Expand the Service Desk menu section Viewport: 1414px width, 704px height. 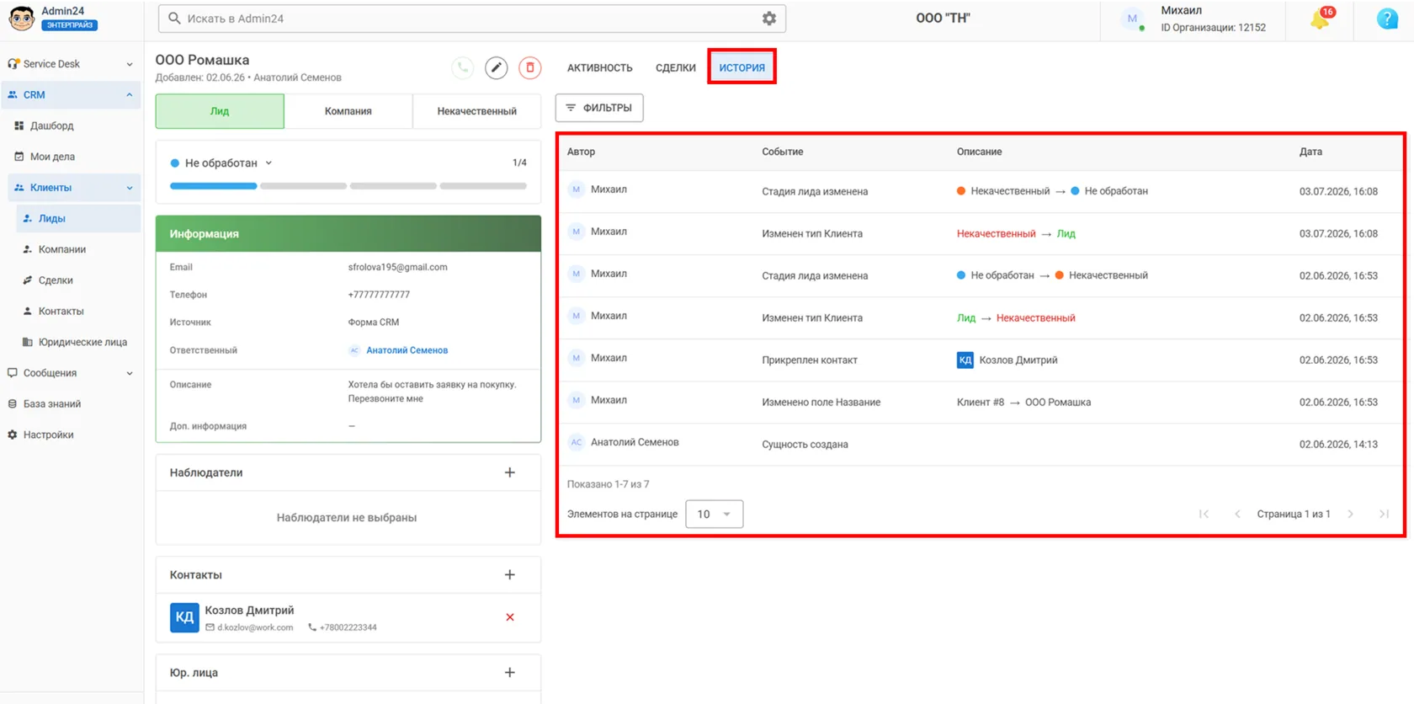coord(130,64)
